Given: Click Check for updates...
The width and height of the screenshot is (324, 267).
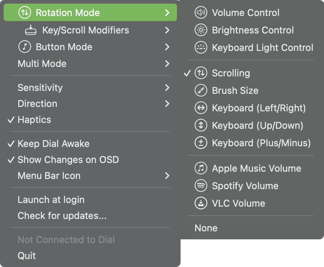Looking at the screenshot, I should point(62,216).
